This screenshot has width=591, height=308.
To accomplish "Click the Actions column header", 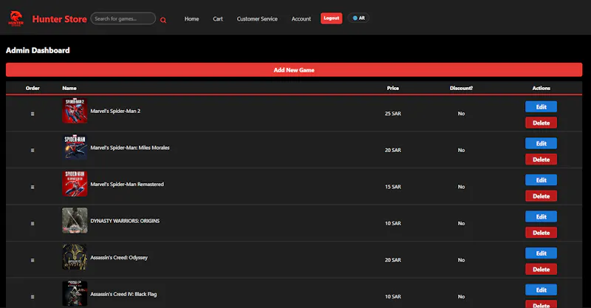I will coord(542,88).
